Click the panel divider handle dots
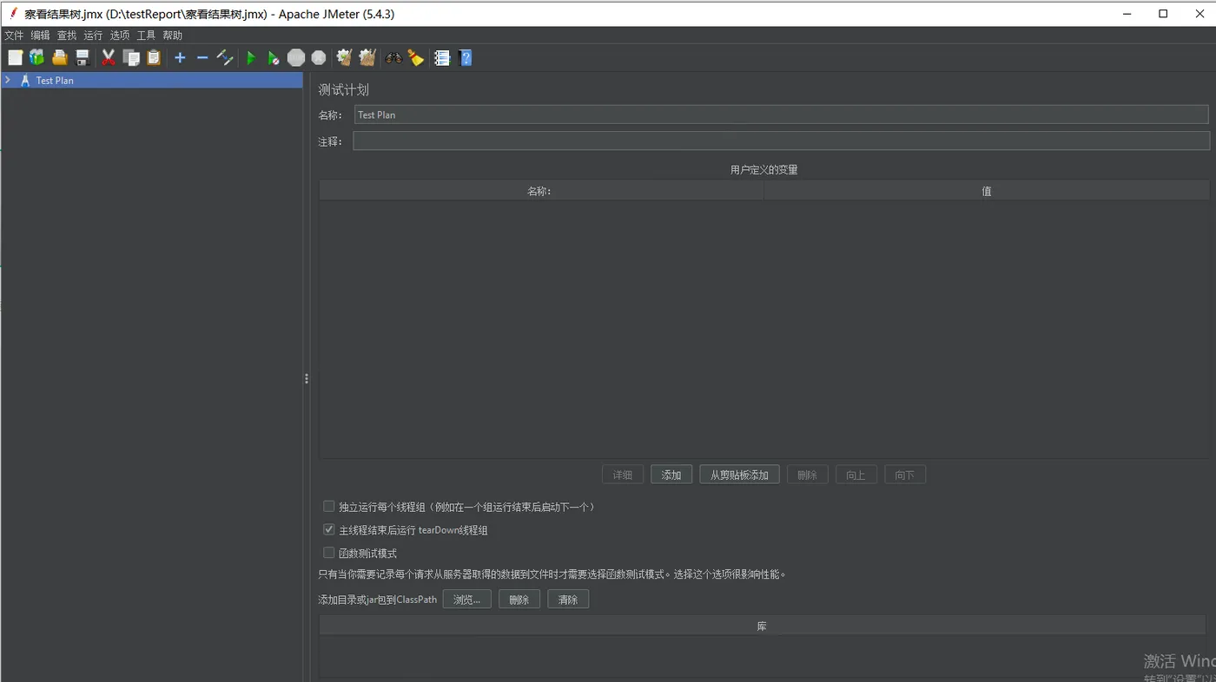The image size is (1216, 682). (x=307, y=379)
